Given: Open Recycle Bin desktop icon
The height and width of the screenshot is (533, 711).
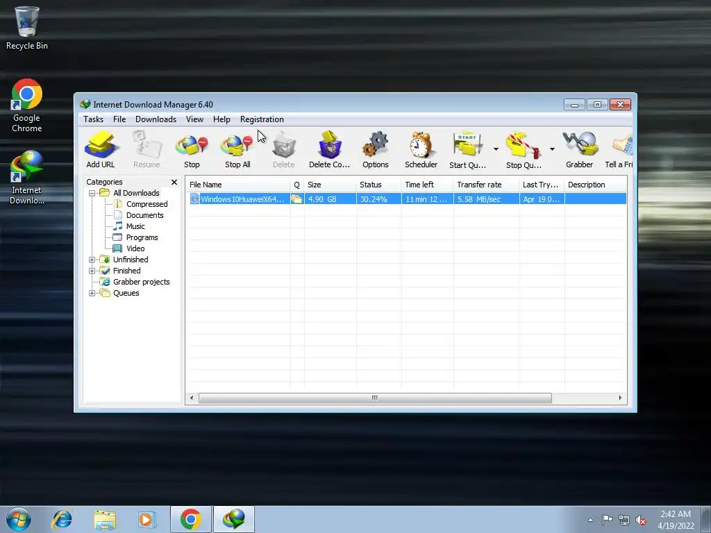Looking at the screenshot, I should 27,28.
